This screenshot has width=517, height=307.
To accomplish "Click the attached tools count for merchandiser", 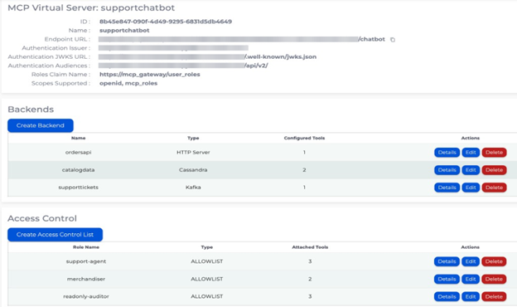I will (310, 279).
